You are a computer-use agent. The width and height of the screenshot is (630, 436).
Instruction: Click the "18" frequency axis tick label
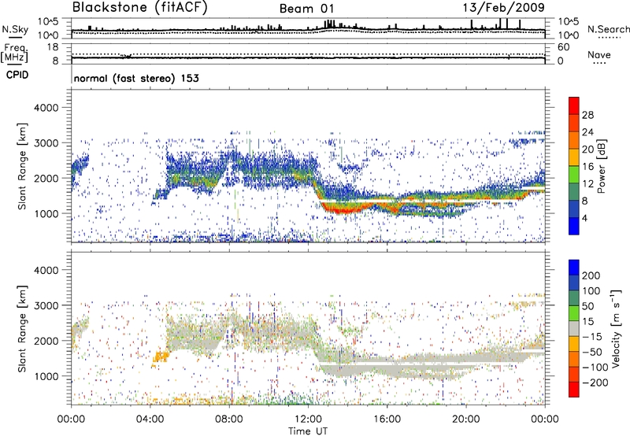coord(53,47)
